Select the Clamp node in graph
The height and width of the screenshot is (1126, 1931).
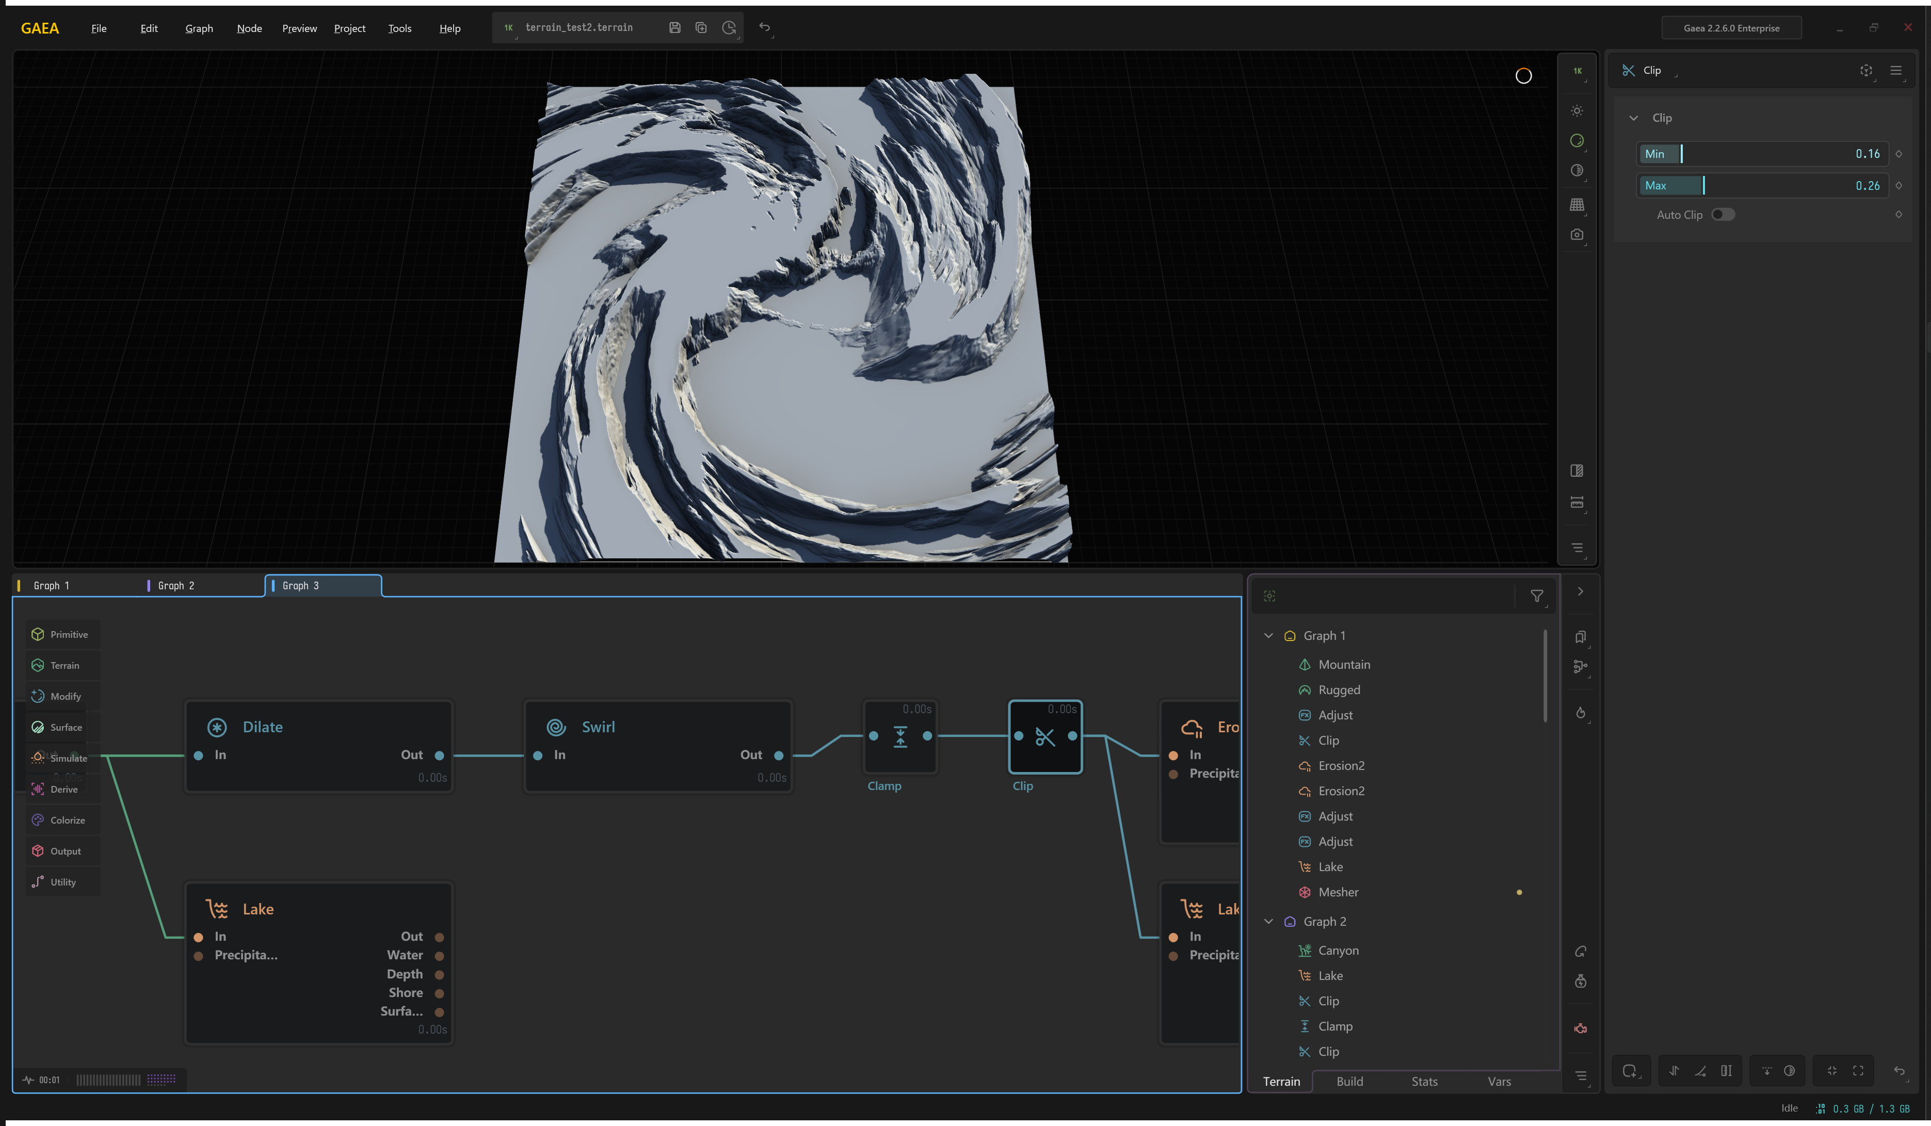(899, 737)
